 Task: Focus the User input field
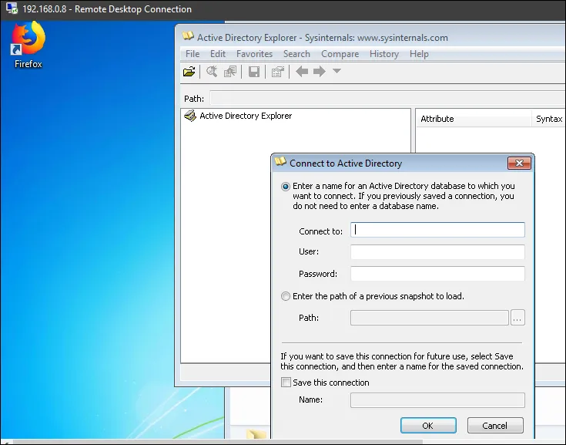point(437,252)
